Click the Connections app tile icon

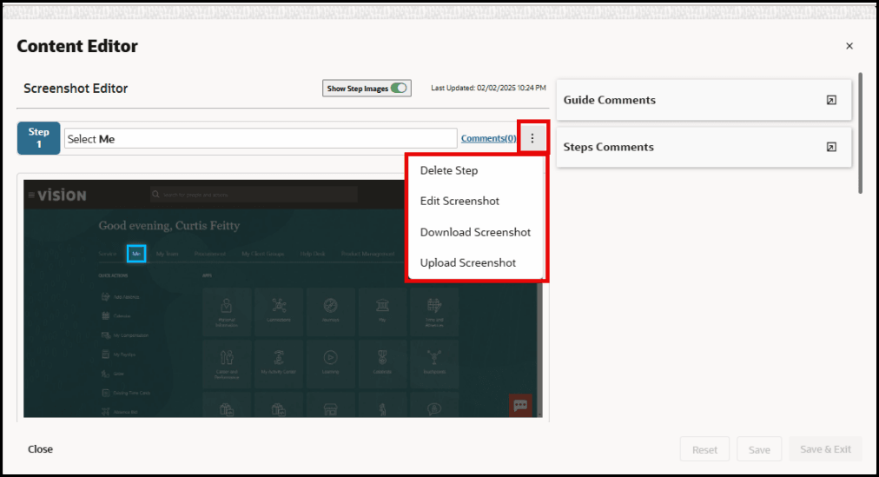point(279,306)
